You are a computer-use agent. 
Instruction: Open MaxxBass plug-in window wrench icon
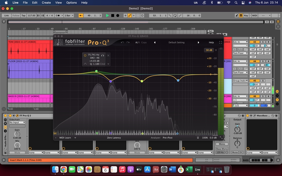click(255, 116)
